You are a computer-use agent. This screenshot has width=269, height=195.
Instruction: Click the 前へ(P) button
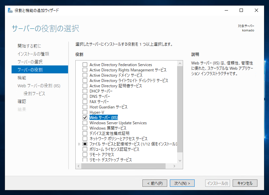click(155, 183)
